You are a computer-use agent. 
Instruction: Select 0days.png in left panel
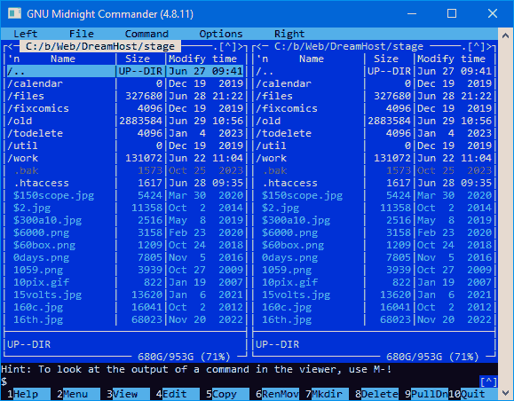pos(125,258)
